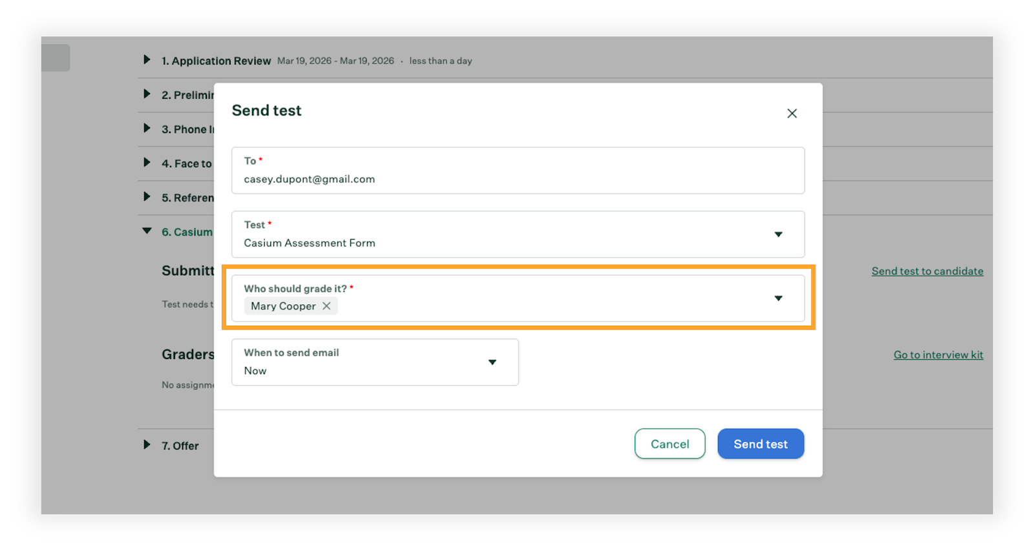This screenshot has height=551, width=1034.
Task: Open Send test to candidate link
Action: coord(927,271)
